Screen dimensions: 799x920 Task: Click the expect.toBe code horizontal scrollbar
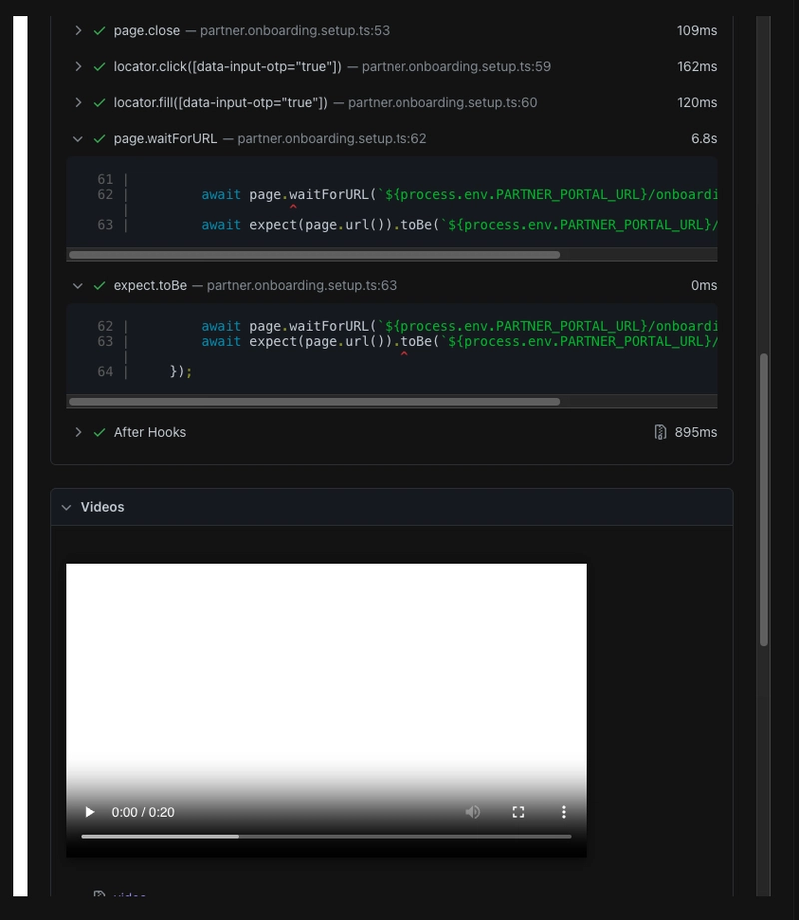(x=315, y=402)
